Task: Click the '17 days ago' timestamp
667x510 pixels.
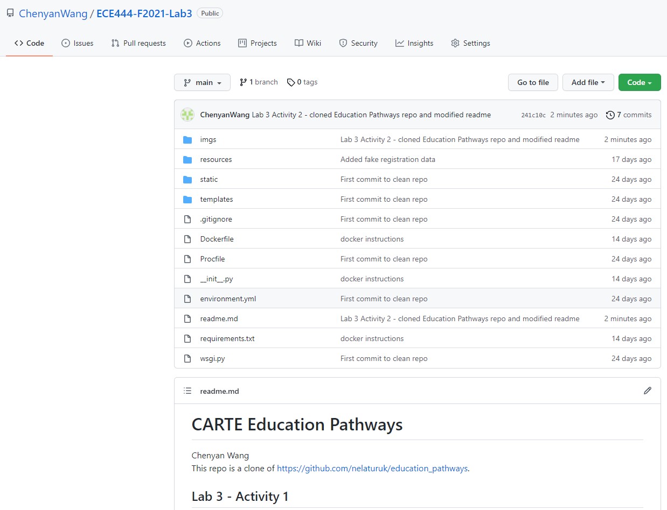Action: 631,159
